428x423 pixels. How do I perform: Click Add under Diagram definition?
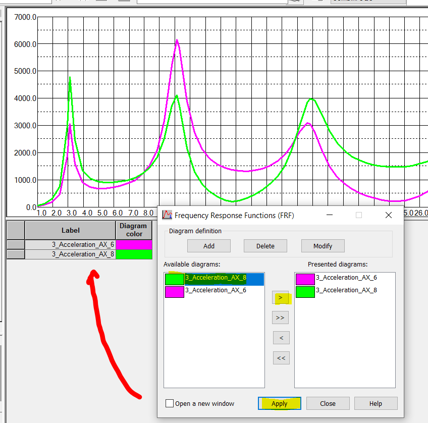208,246
